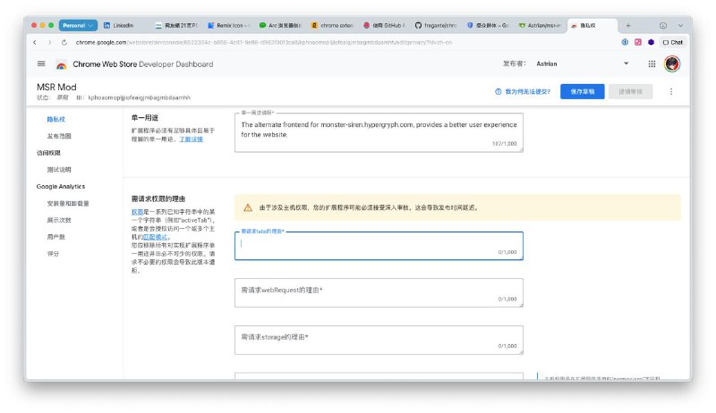
Task: Switch to the Astrian/msr tab
Action: tap(540, 26)
